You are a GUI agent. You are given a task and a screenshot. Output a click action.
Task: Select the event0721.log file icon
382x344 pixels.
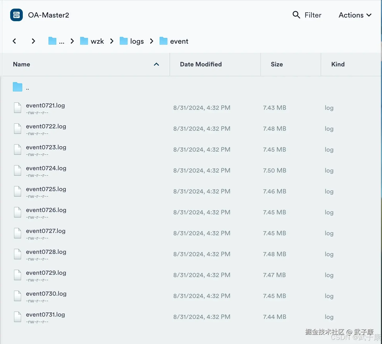click(18, 108)
